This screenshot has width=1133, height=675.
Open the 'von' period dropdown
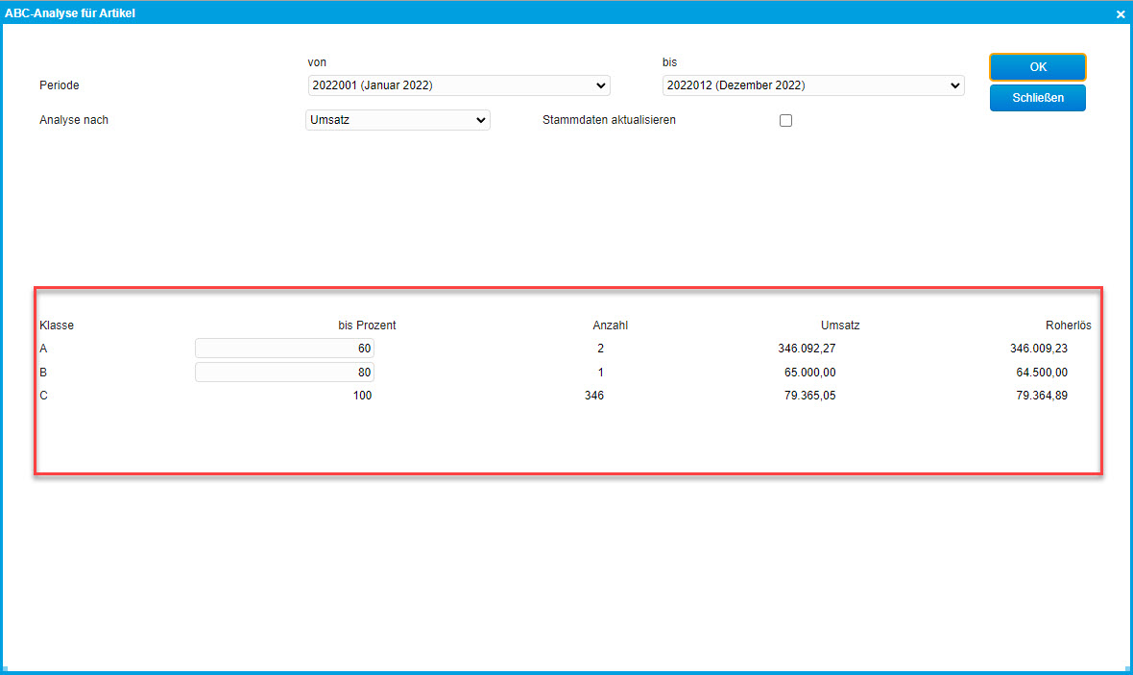point(459,85)
